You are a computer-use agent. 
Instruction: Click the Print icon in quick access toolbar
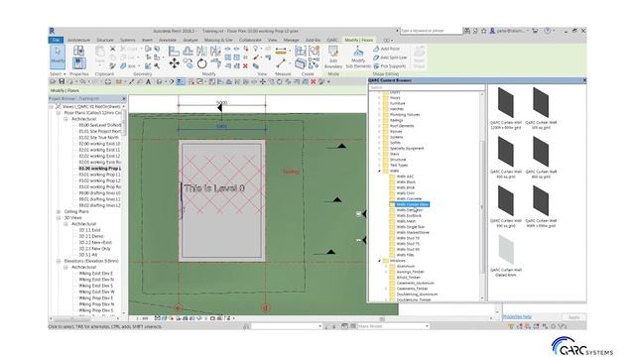click(108, 81)
